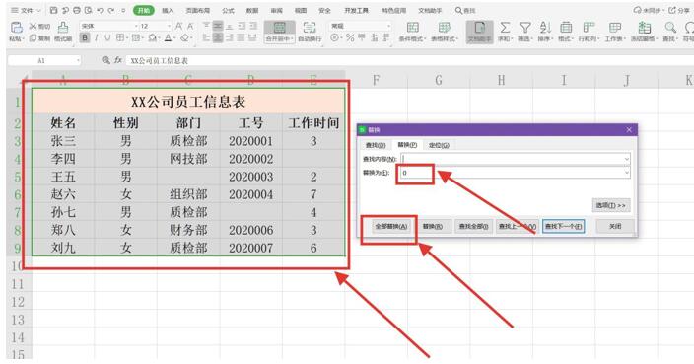694x364 pixels.
Task: Click the Merge and Center (合并居中) button
Action: [280, 32]
